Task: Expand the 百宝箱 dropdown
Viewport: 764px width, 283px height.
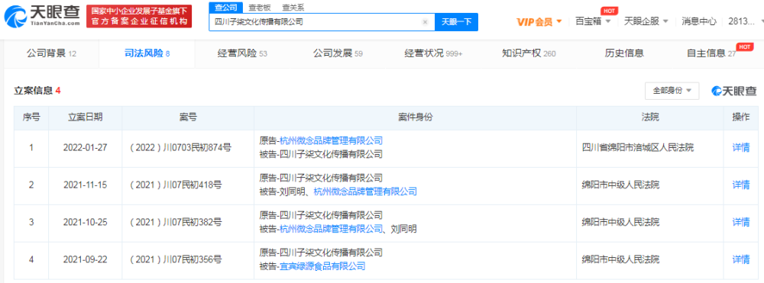Action: pyautogui.click(x=593, y=21)
